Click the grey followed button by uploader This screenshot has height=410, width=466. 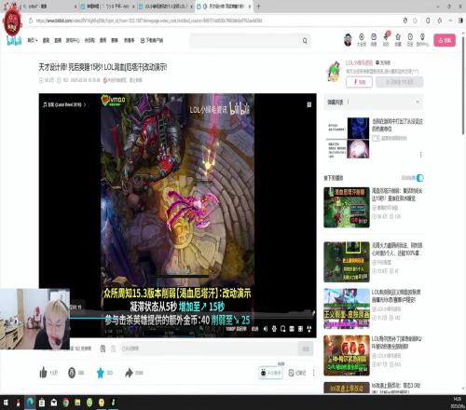tap(400, 82)
